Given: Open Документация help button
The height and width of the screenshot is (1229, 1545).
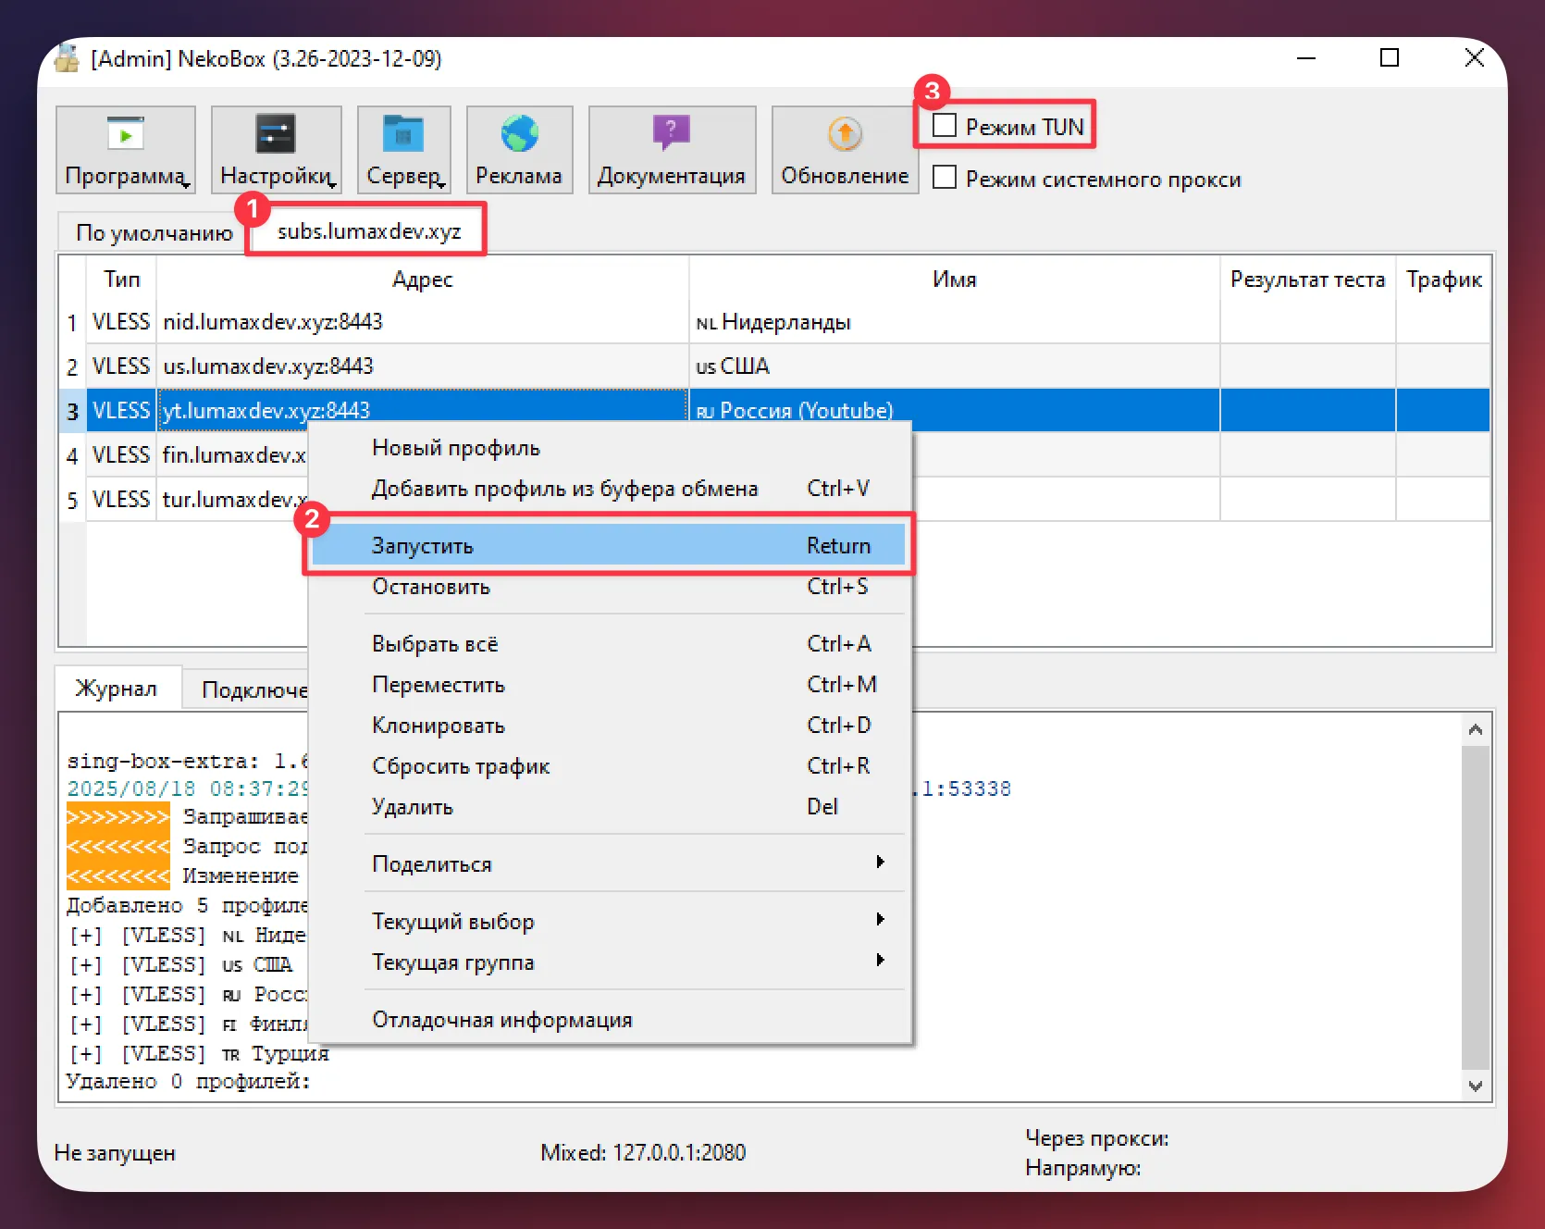Looking at the screenshot, I should [x=672, y=150].
